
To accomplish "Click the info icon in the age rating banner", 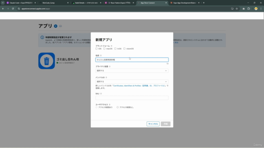I will [42, 37].
